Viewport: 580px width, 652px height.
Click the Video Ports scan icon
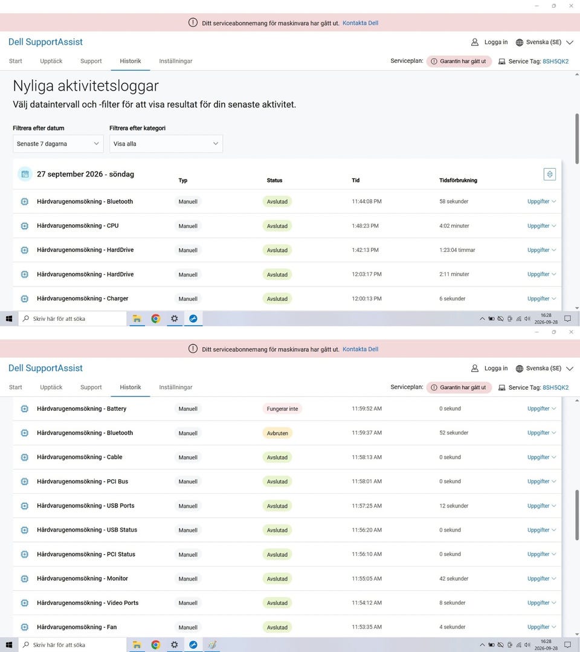click(x=25, y=603)
